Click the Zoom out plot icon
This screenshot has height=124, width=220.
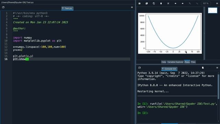pos(197,3)
